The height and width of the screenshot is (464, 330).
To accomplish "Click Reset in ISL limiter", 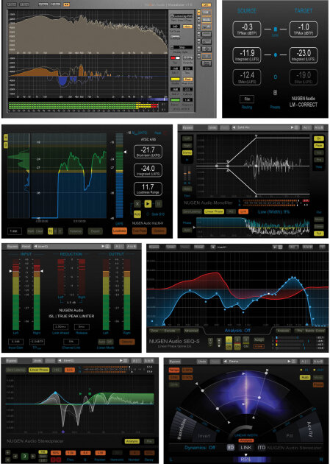I will tap(26, 246).
